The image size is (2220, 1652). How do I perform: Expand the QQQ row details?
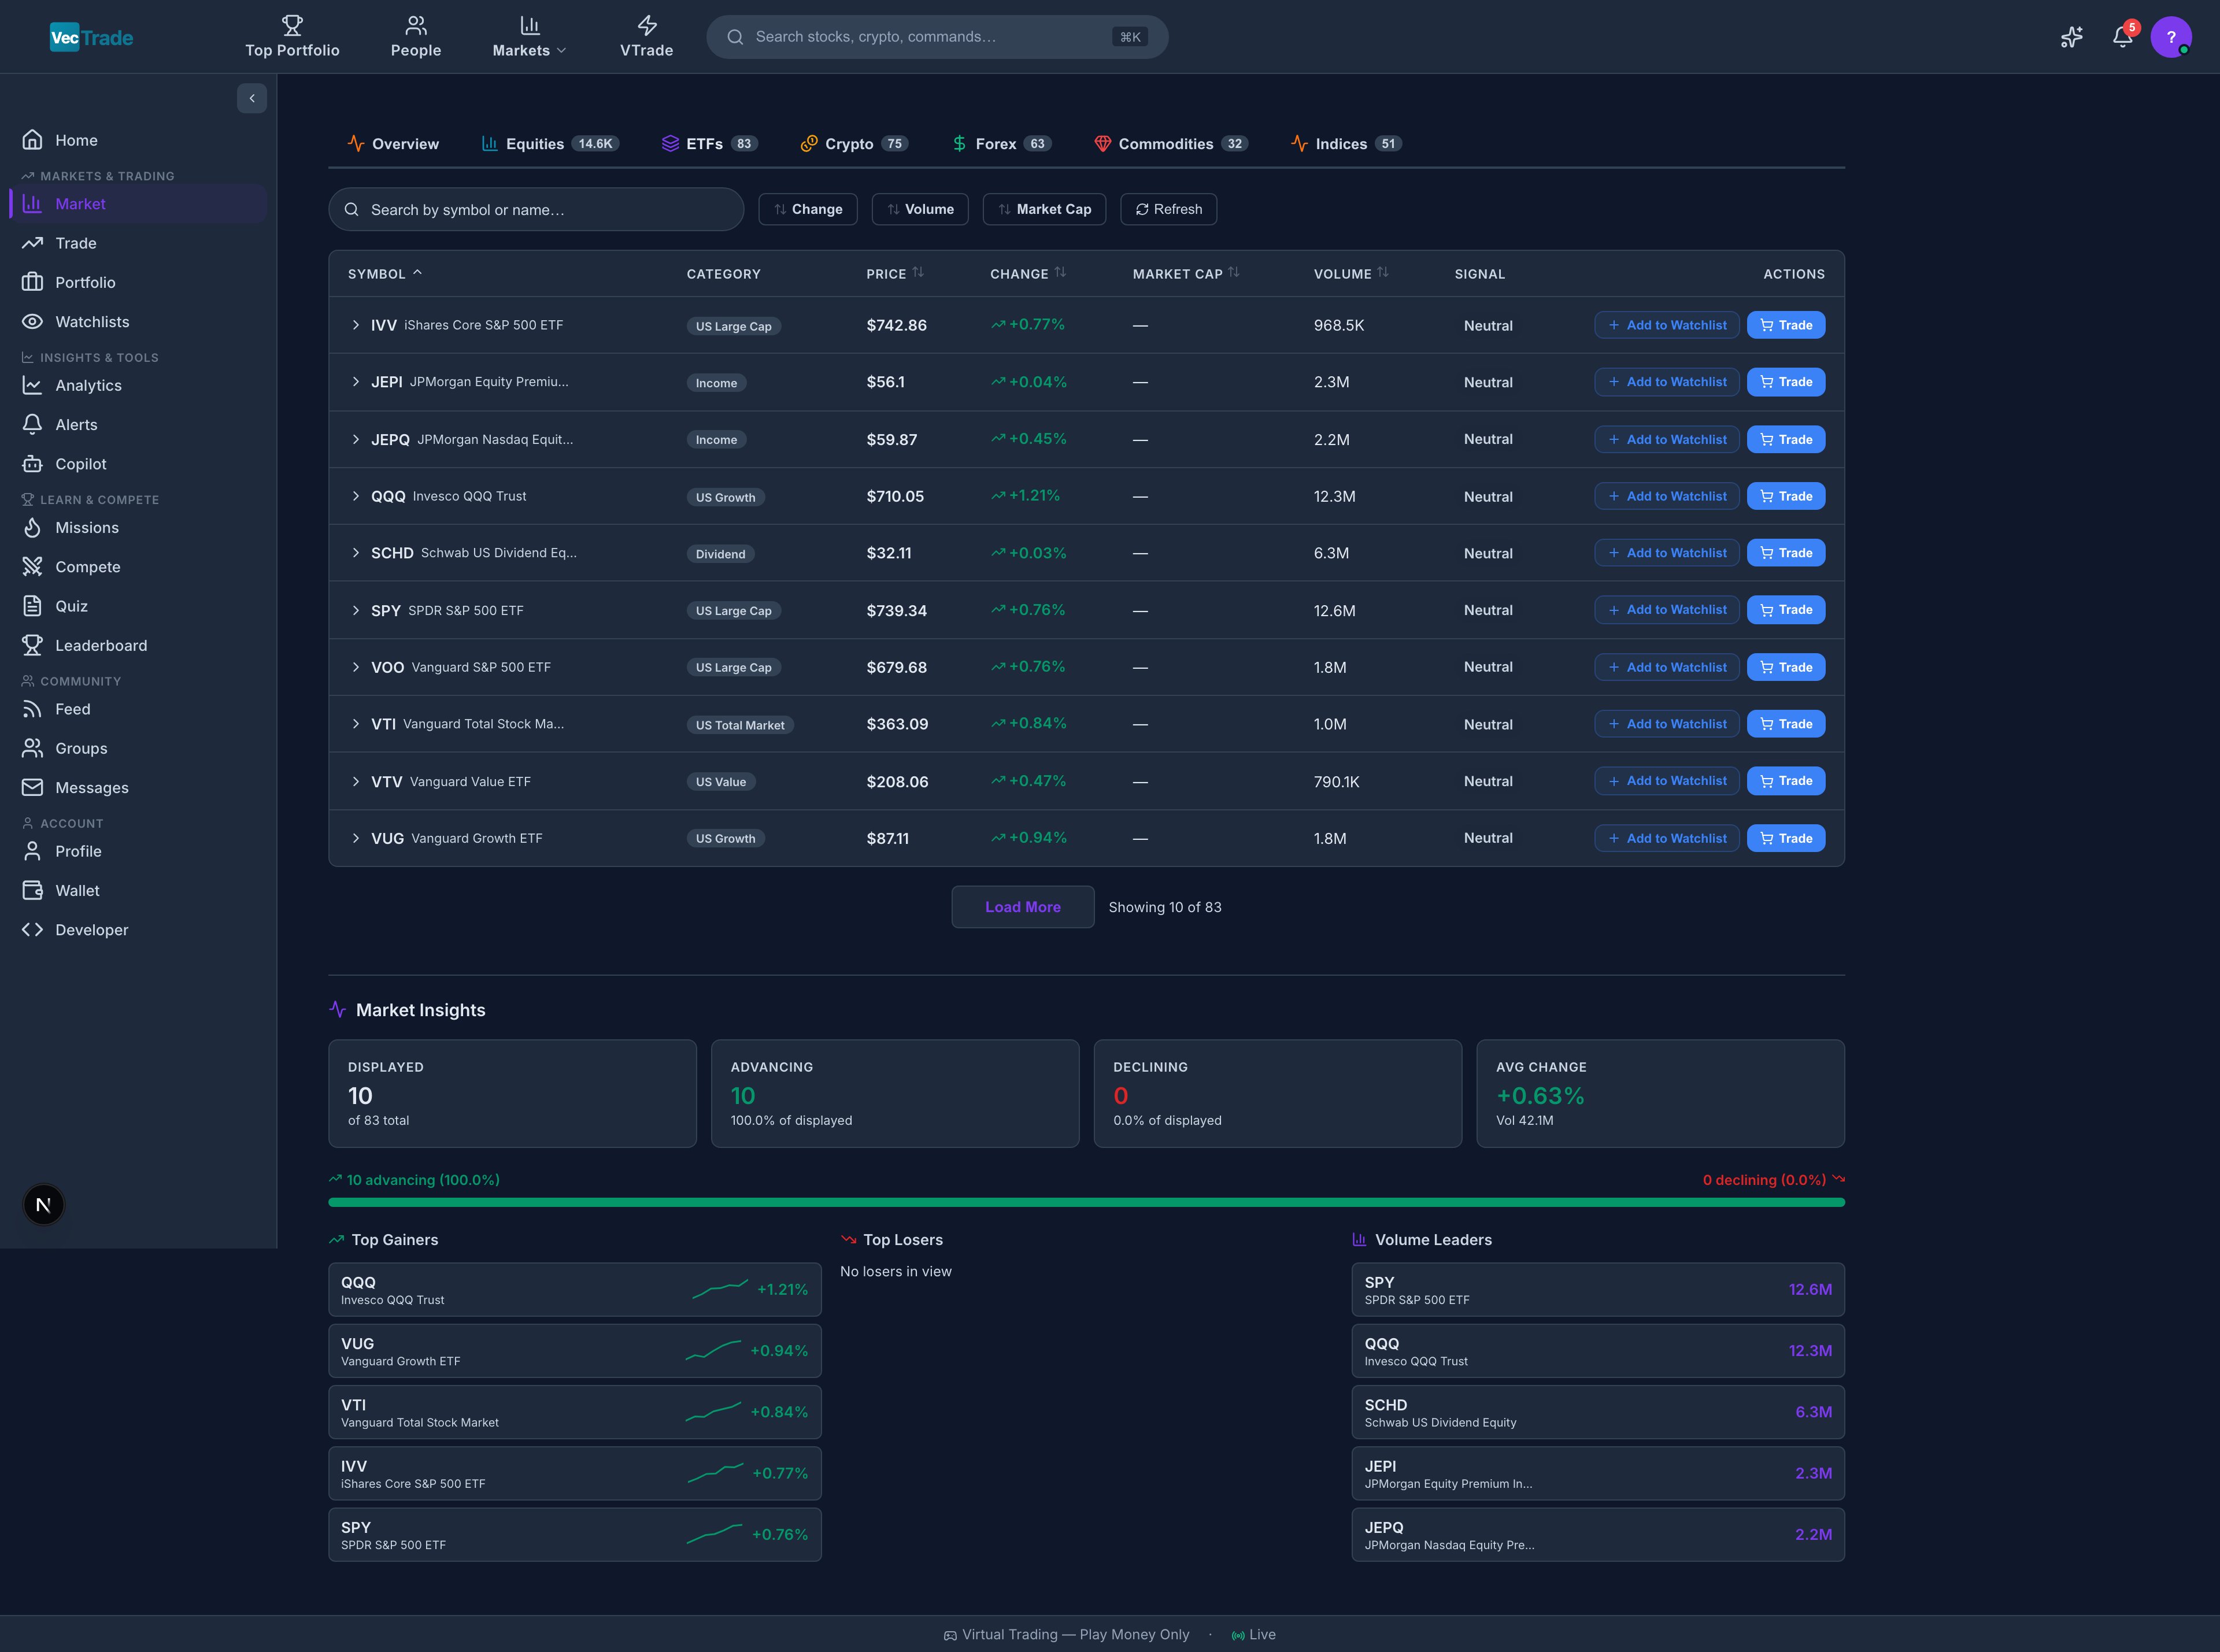(x=355, y=496)
